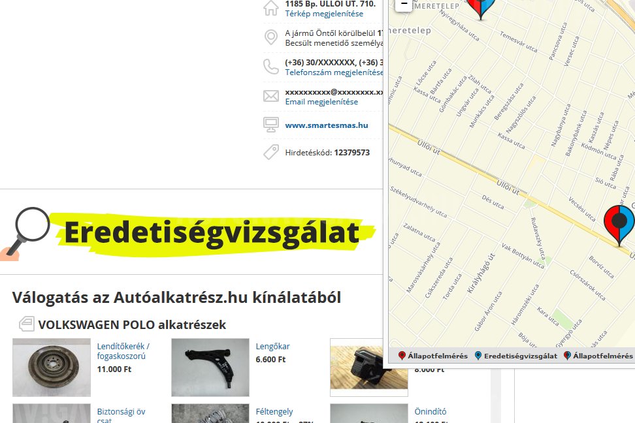This screenshot has width=635, height=423.
Task: Click the phone handset icon
Action: point(270,67)
